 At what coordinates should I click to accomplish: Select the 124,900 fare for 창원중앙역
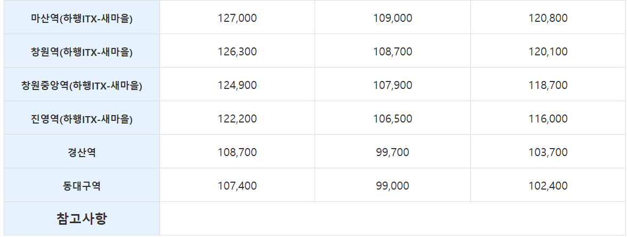(237, 85)
